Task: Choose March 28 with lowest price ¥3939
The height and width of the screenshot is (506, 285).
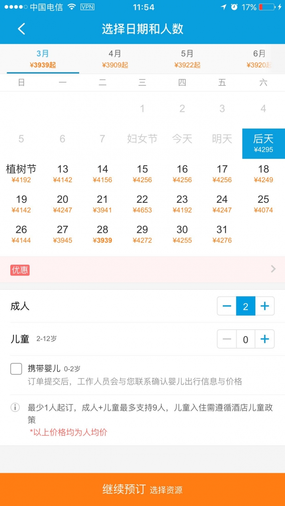Action: click(x=103, y=234)
